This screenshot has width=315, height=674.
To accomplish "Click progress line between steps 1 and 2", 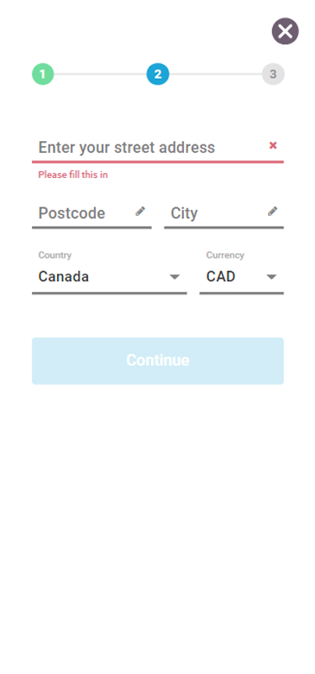I will (100, 74).
